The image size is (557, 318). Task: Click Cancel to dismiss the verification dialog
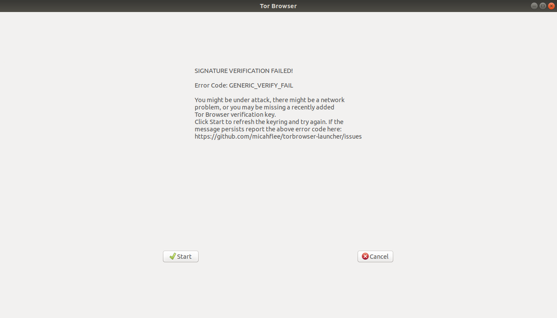375,256
